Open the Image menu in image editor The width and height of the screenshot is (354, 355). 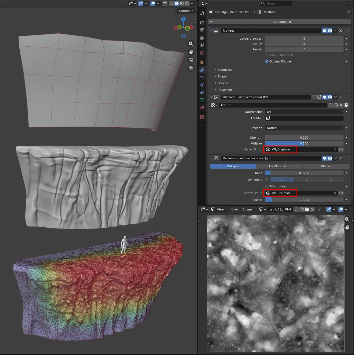(247, 209)
